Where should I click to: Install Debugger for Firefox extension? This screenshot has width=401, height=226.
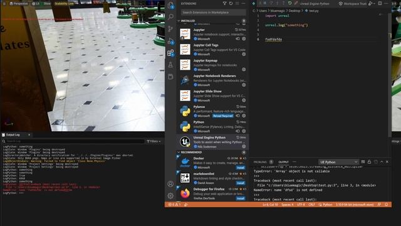(x=241, y=198)
